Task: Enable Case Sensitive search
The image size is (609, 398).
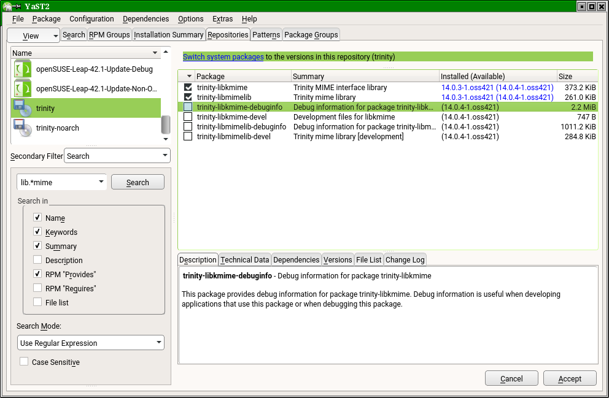Action: click(24, 362)
